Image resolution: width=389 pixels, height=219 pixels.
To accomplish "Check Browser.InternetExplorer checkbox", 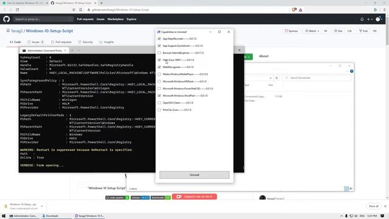I will [x=159, y=53].
